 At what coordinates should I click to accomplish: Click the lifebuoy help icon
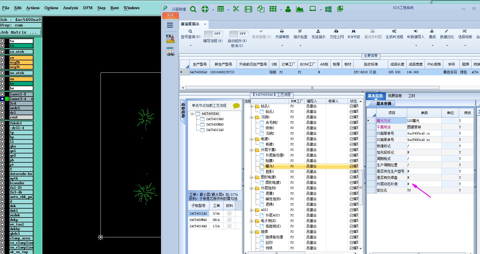point(205,9)
